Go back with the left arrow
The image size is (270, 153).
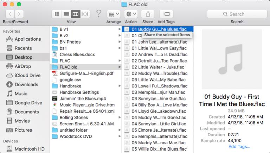click(x=9, y=14)
